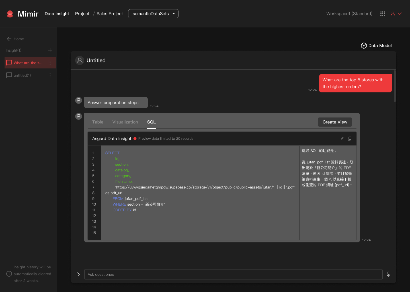The height and width of the screenshot is (292, 410).
Task: Open the bot avatar icon next to SQL response
Action: click(x=79, y=116)
